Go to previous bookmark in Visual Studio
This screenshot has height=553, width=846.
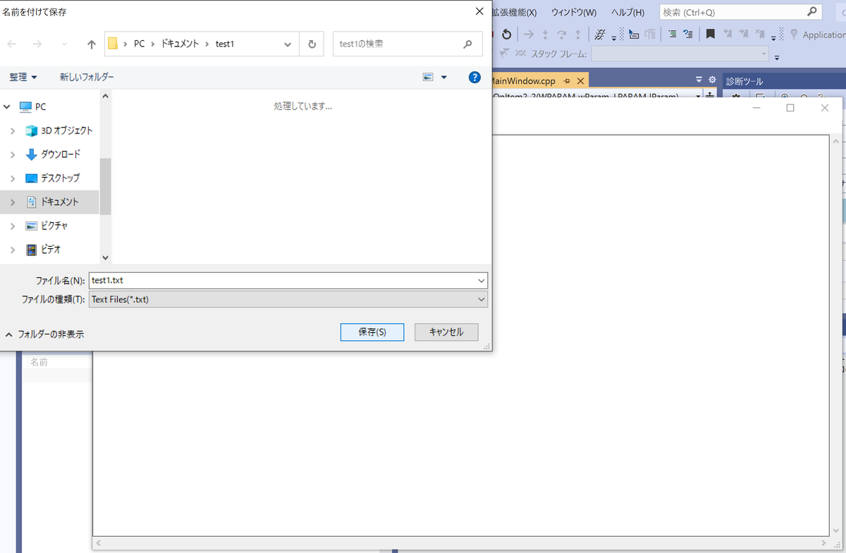tap(728, 33)
